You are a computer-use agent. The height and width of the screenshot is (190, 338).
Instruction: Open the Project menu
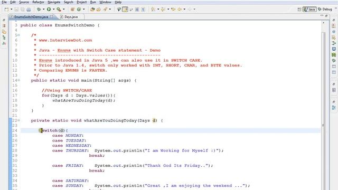click(x=81, y=2)
